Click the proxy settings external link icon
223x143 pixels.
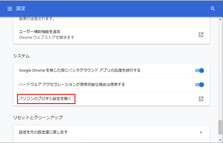point(201,99)
